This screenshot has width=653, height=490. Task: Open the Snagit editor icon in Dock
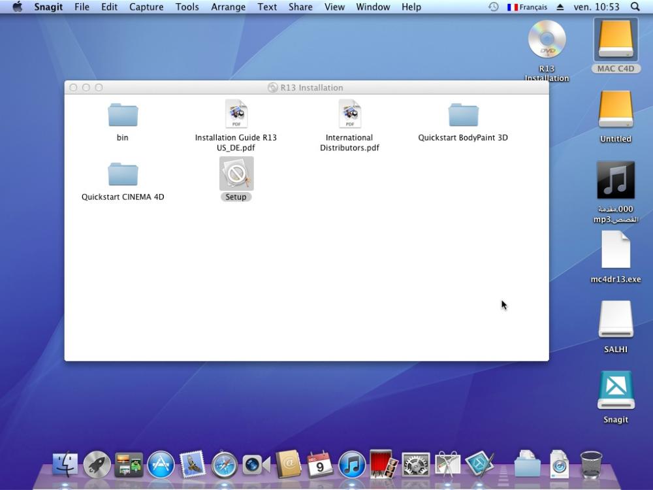[x=479, y=464]
